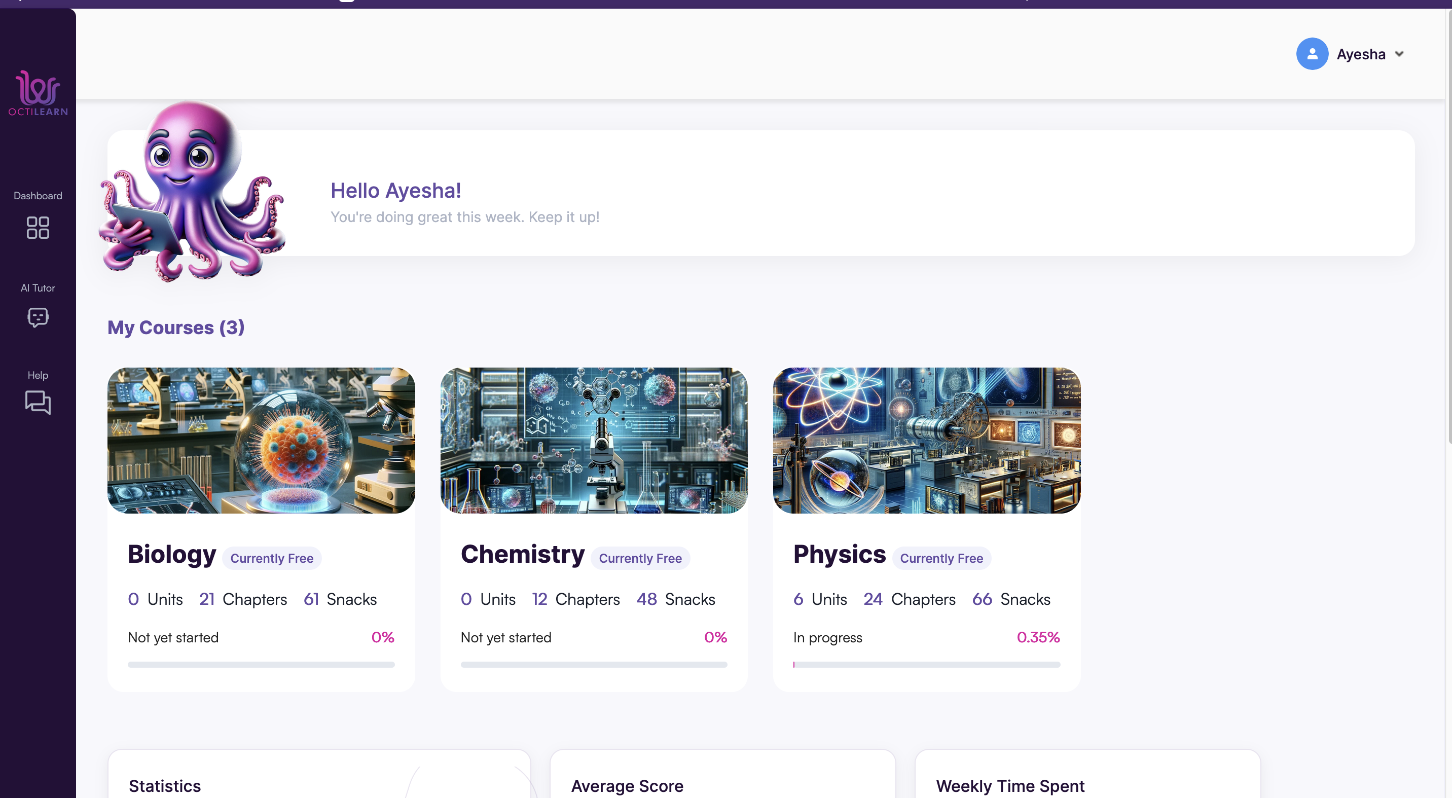This screenshot has width=1452, height=798.
Task: Select the AI Tutor chatbot icon
Action: coord(38,318)
